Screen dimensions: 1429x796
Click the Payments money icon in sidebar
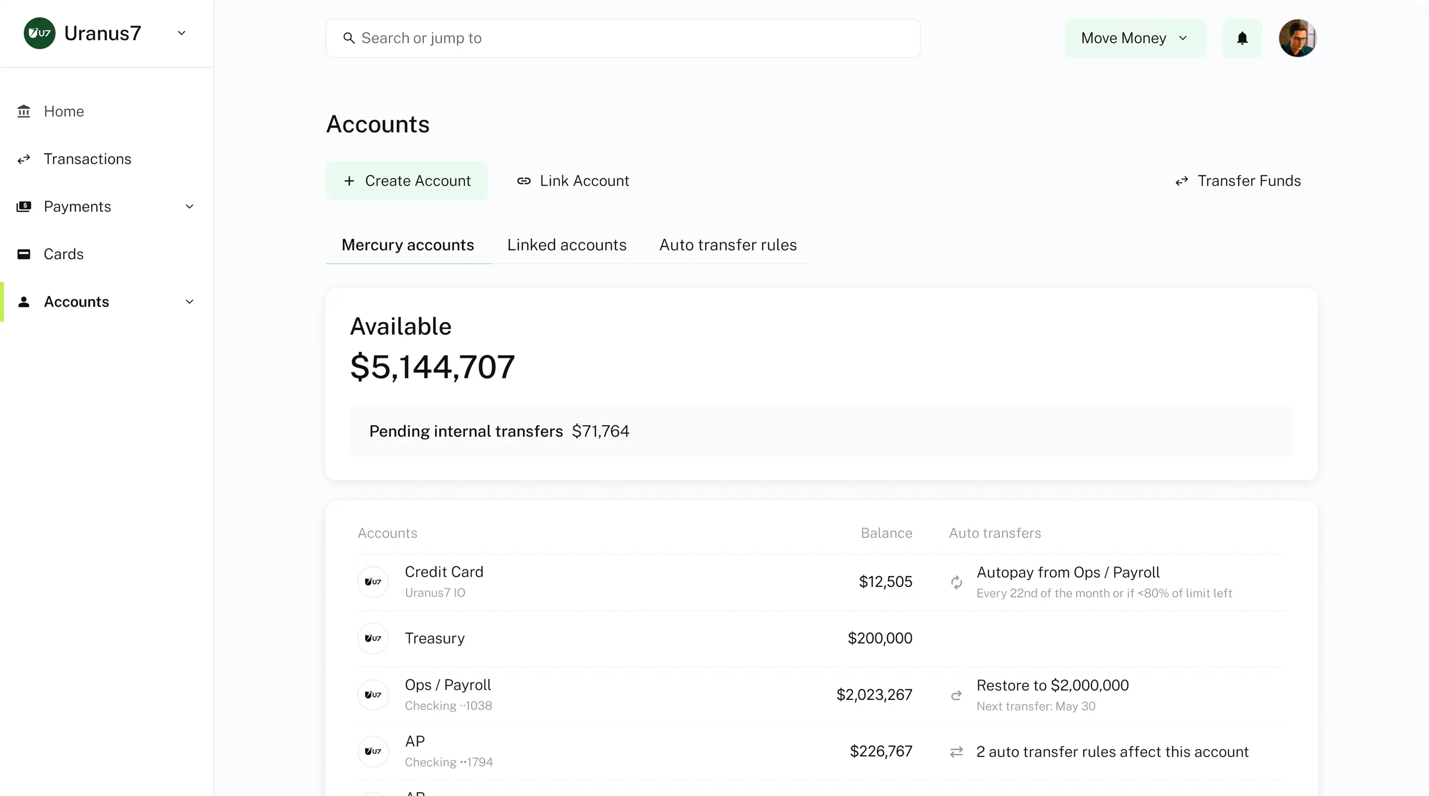click(24, 207)
